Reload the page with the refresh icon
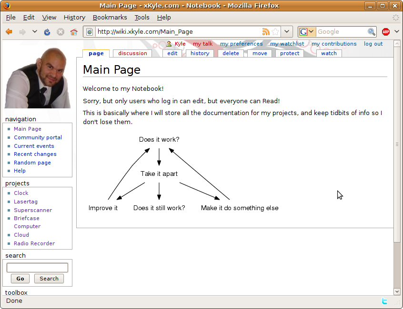 click(47, 32)
